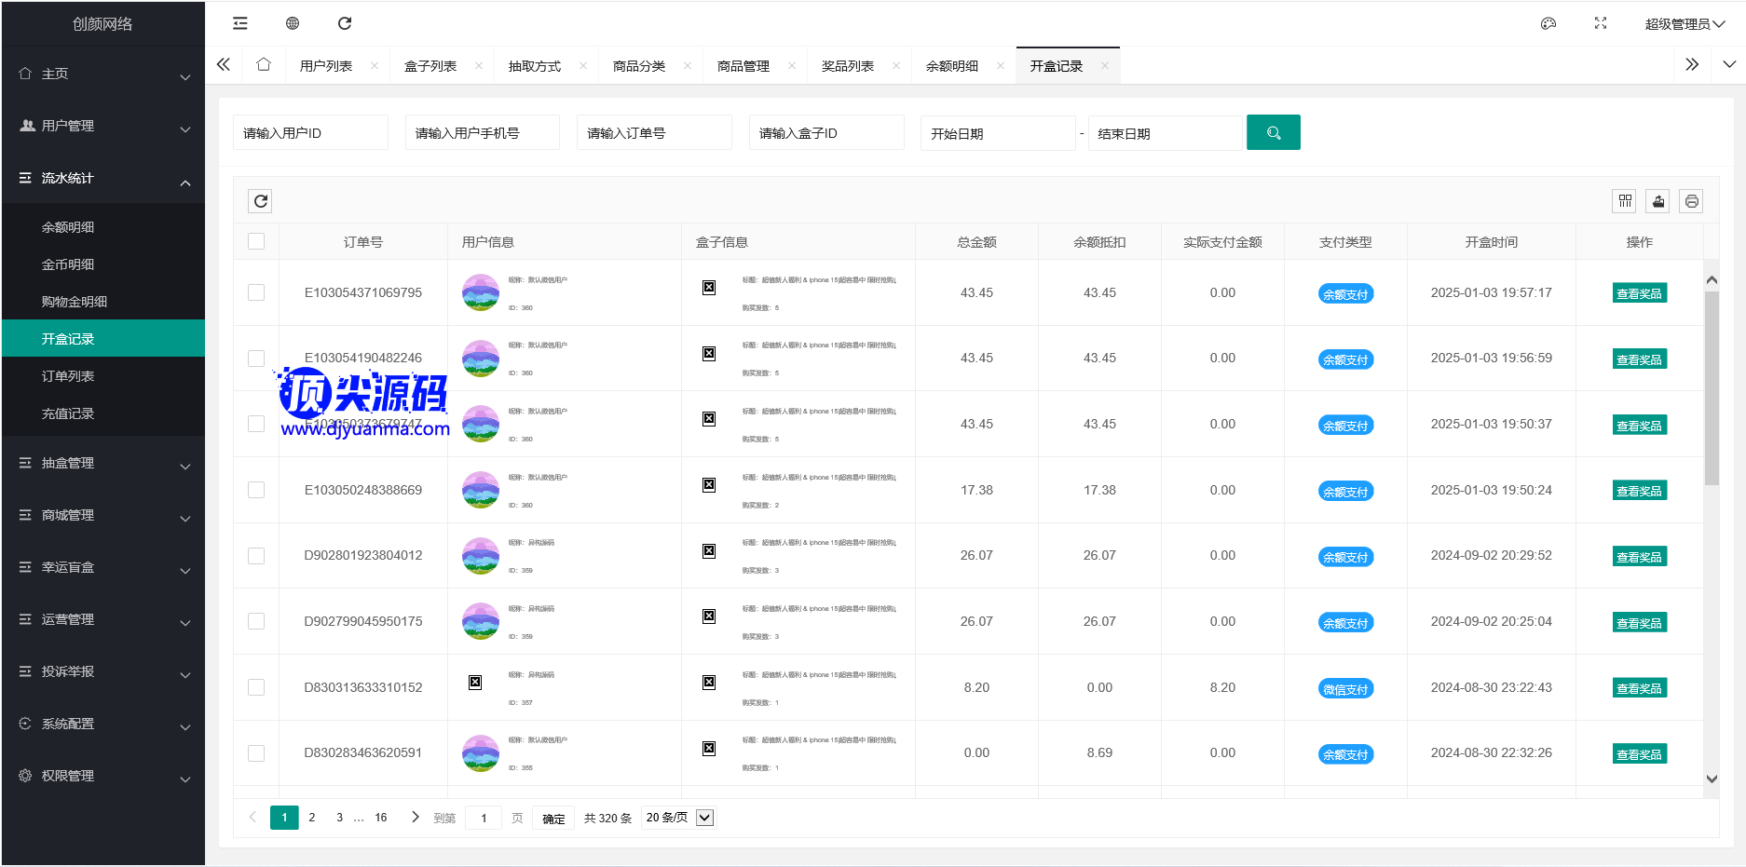Open the 20 条/页 page size dropdown
Image resolution: width=1746 pixels, height=867 pixels.
point(678,818)
